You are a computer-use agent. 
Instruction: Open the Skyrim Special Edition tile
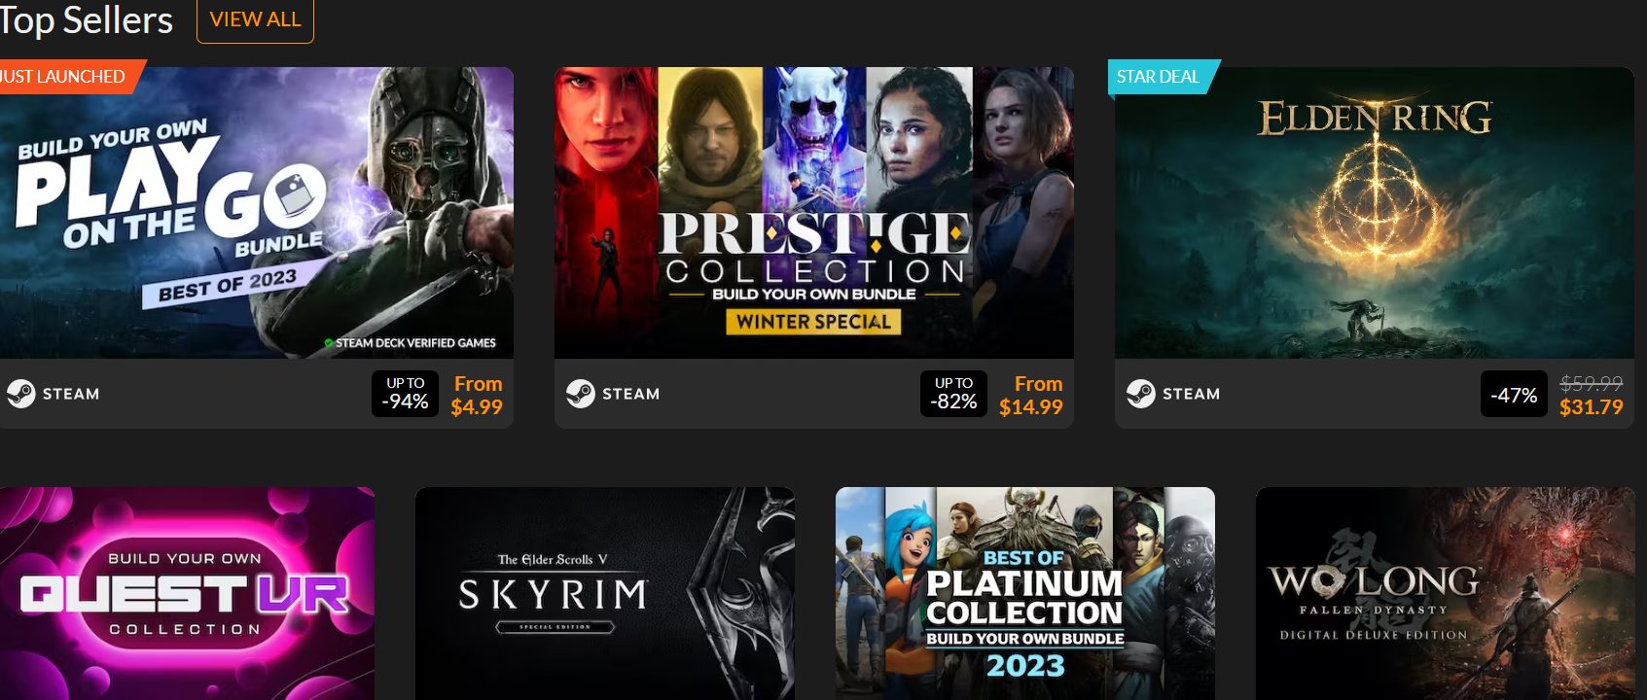point(605,593)
